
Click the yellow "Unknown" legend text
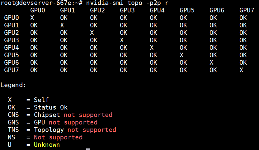(x=47, y=145)
